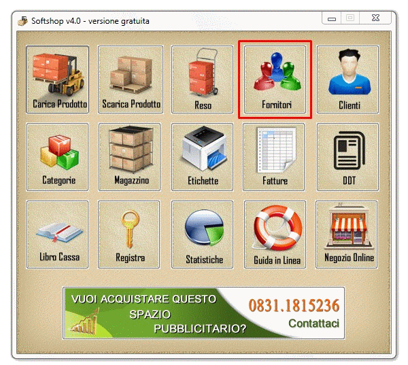The height and width of the screenshot is (365, 408).
Task: Open Carica Prodotto forklift tile
Action: [58, 80]
